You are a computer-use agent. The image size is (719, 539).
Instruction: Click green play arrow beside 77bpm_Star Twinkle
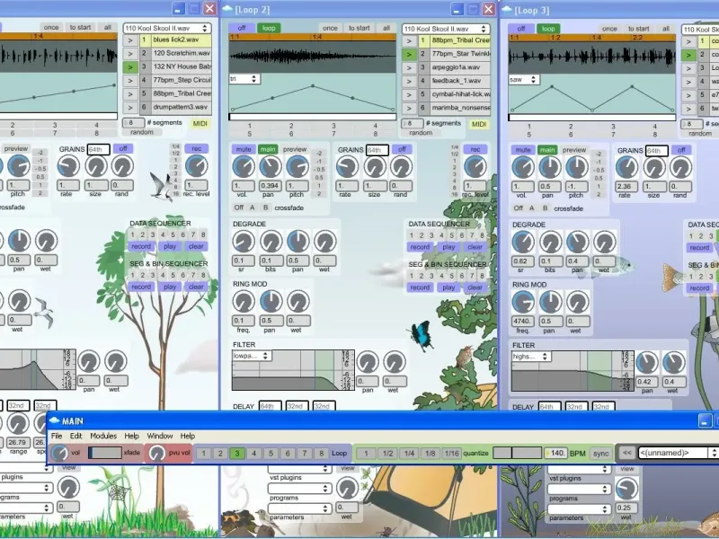[x=409, y=54]
